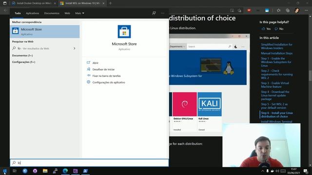Expand the Configurações (5+) results group

(24, 62)
